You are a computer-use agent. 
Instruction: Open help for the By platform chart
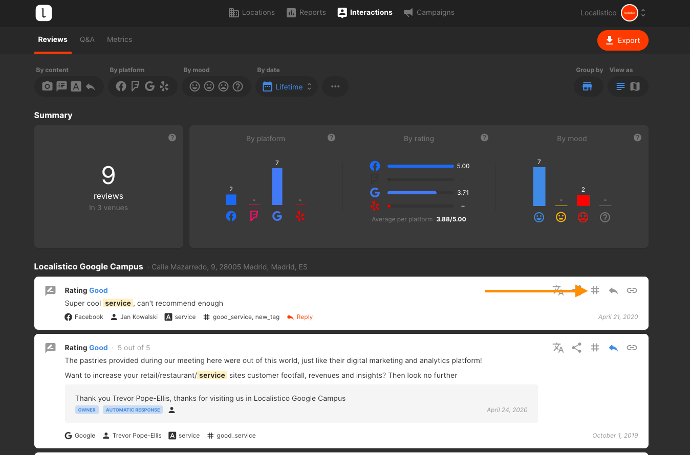[332, 138]
